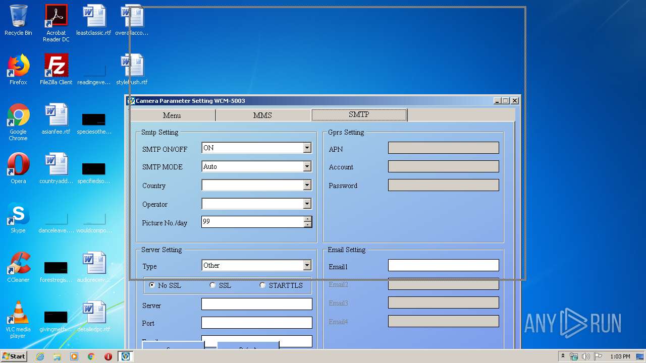
Task: Launch Skype desktop shortcut
Action: pyautogui.click(x=18, y=218)
